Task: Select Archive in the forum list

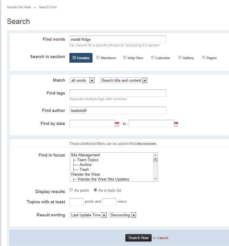Action: point(85,165)
